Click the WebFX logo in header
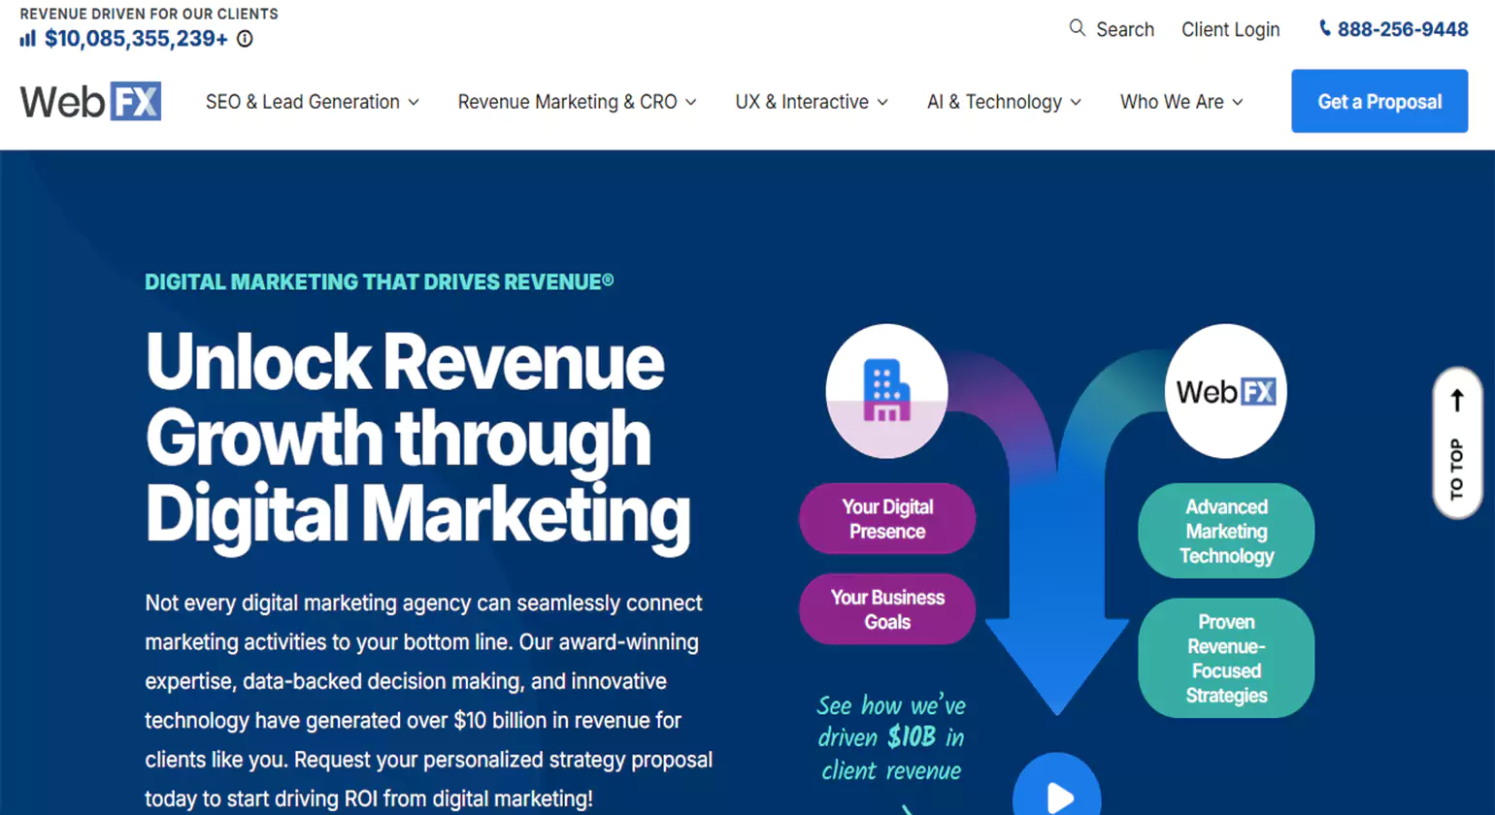1495x815 pixels. pyautogui.click(x=90, y=102)
